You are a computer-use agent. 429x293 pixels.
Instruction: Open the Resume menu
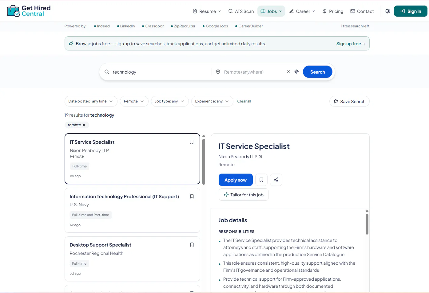point(207,11)
